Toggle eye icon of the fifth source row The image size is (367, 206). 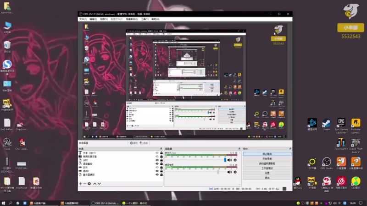[x=157, y=168]
